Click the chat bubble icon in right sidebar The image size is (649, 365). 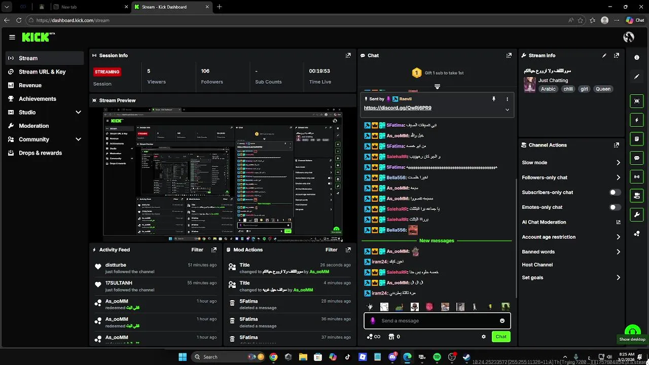click(637, 158)
